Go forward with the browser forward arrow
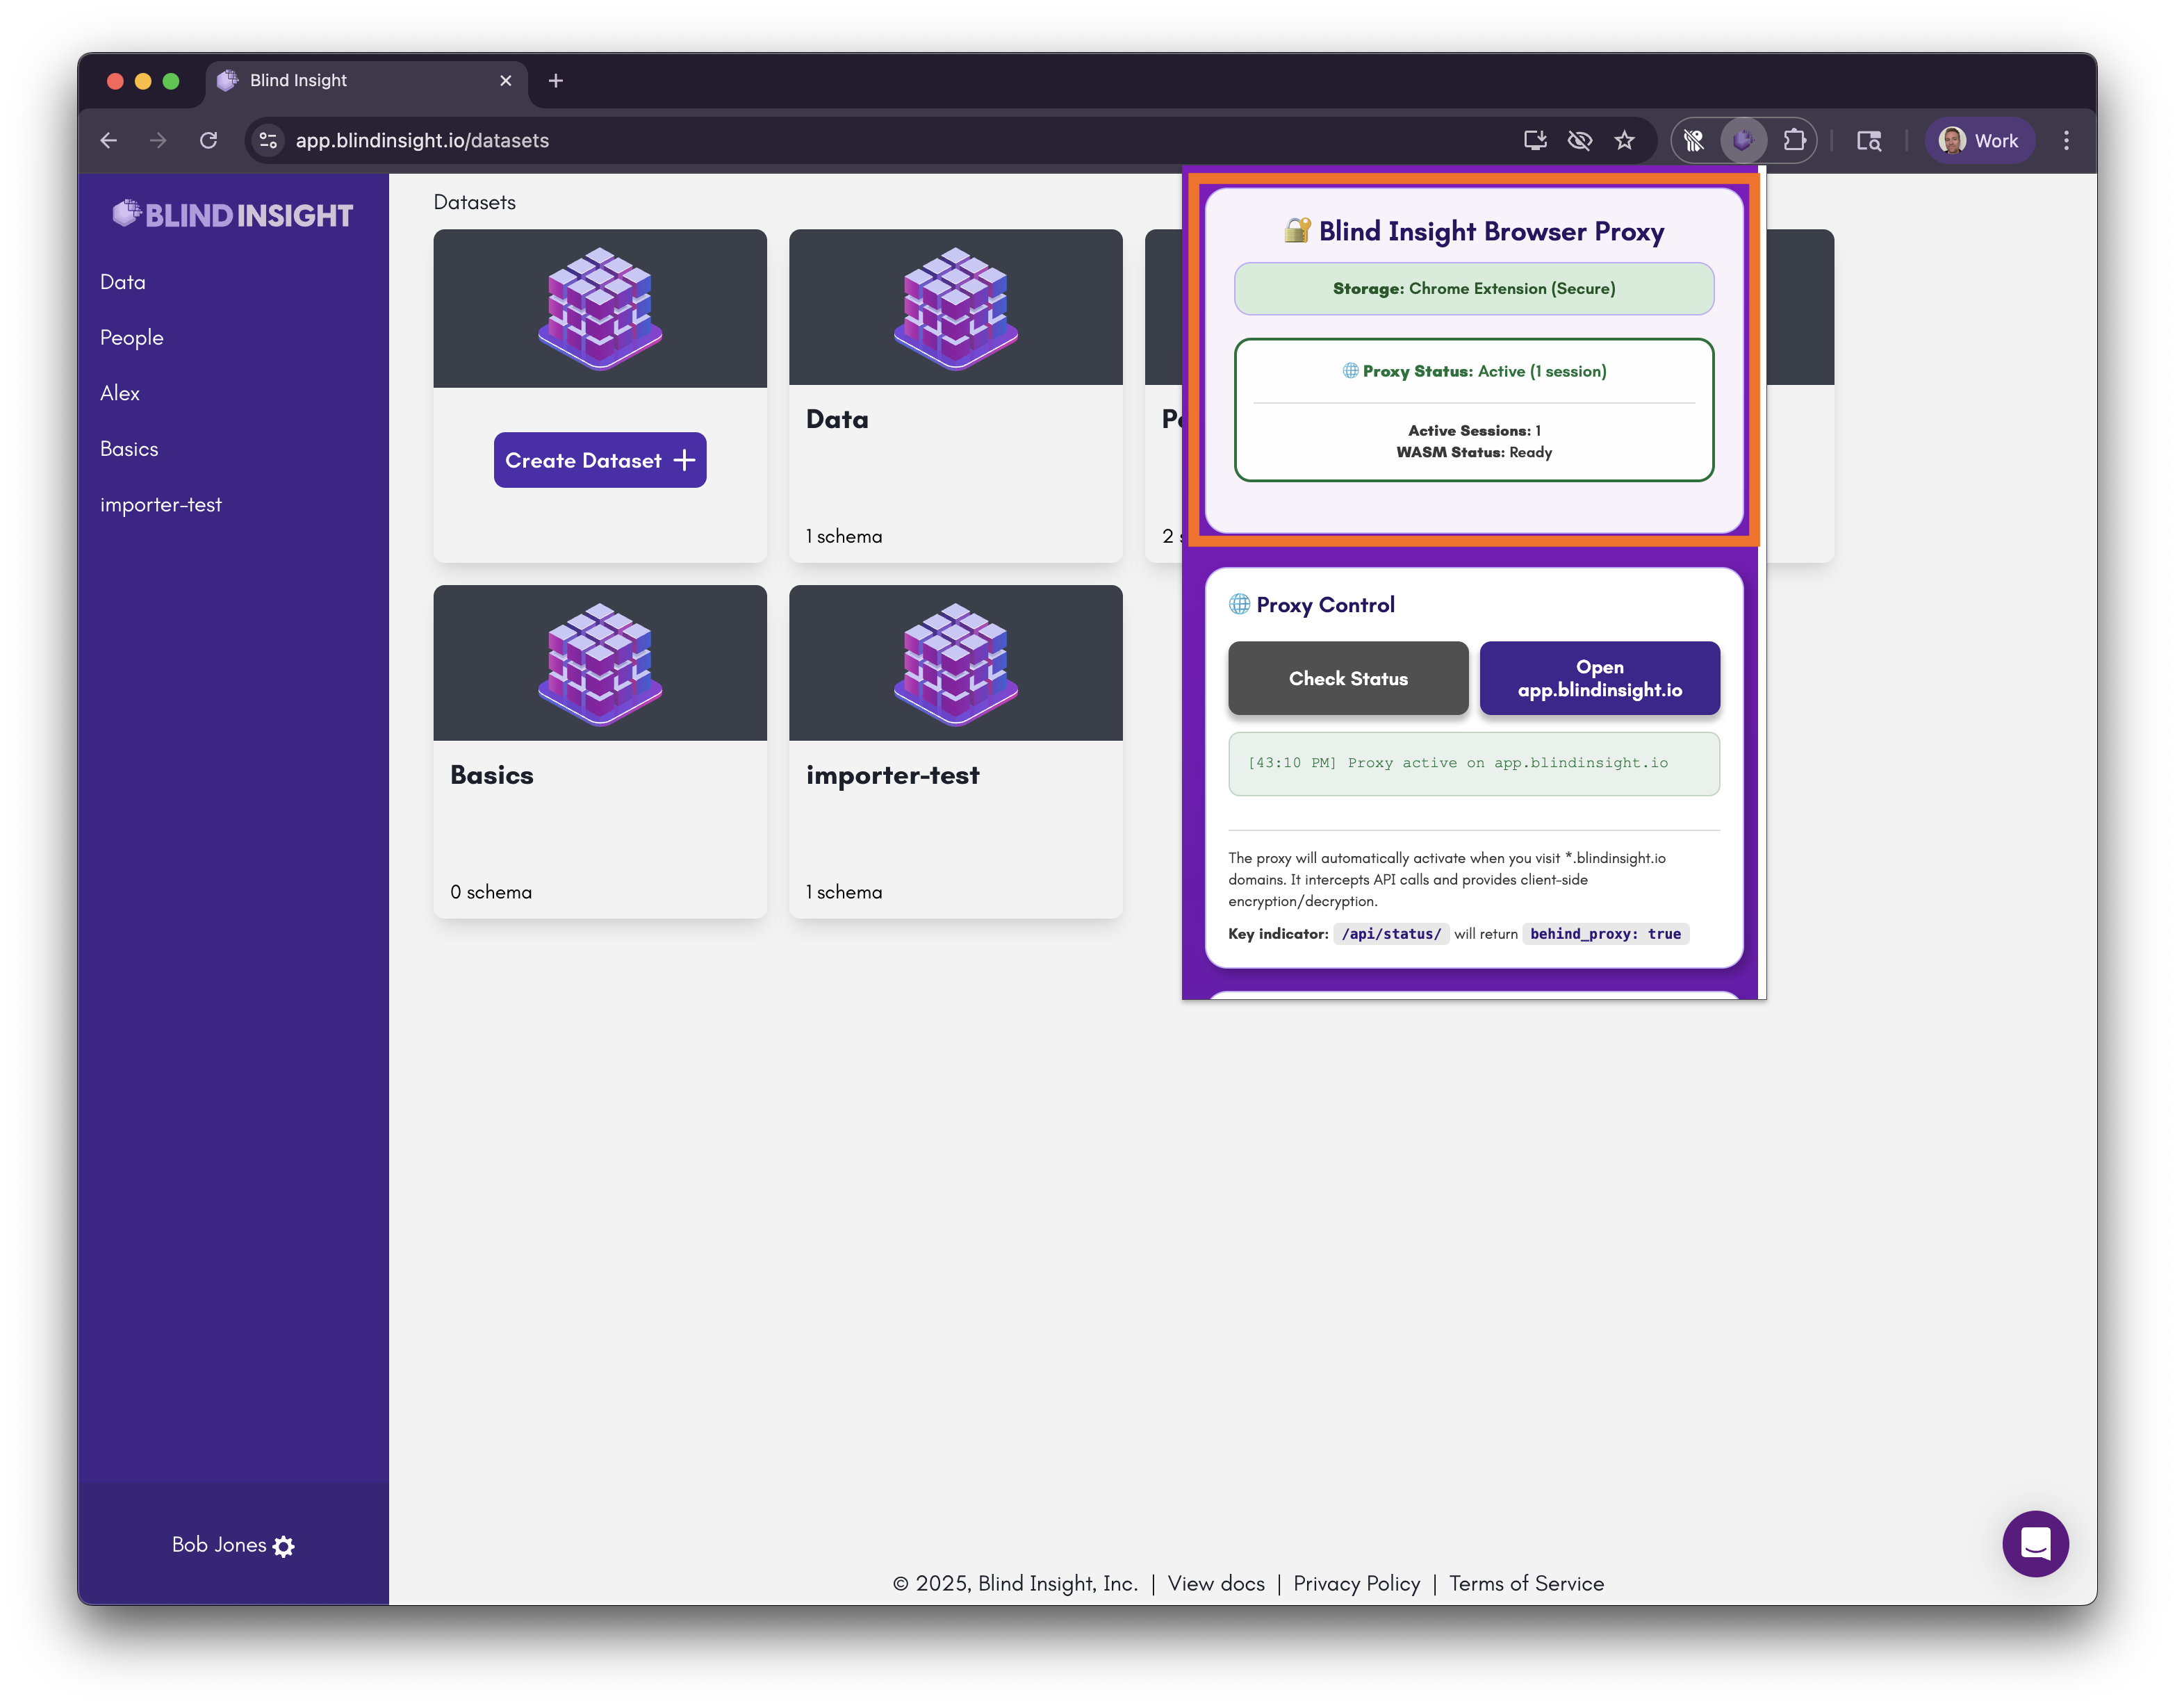2175x1708 pixels. (x=158, y=141)
